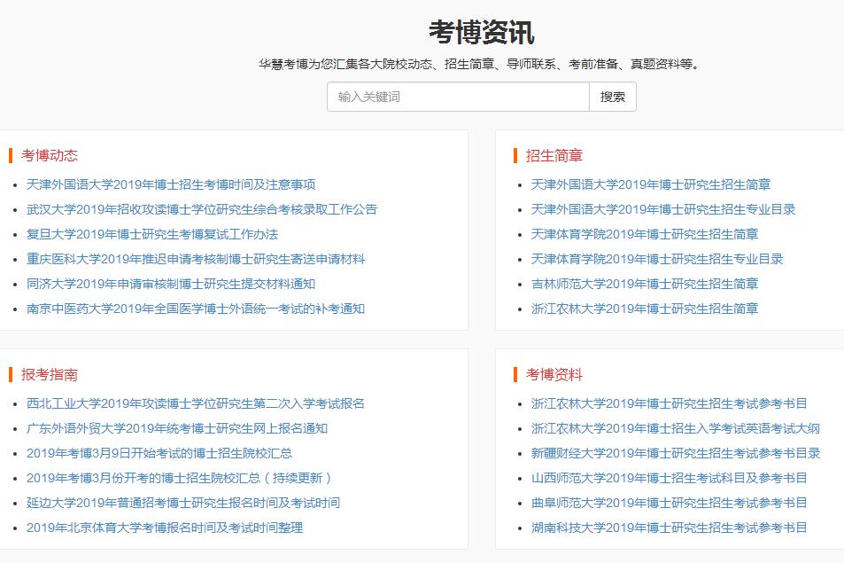Open the 报考指南 section heading

pyautogui.click(x=50, y=374)
